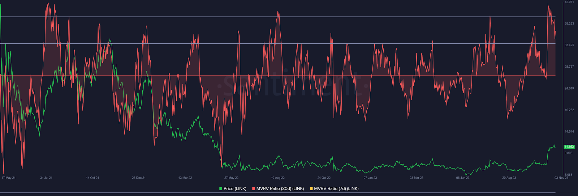Image resolution: width=578 pixels, height=196 pixels.
Task: Click the 38.233 price axis value
Action: [569, 24]
